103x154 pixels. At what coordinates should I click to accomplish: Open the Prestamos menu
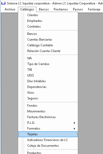click(61, 9)
